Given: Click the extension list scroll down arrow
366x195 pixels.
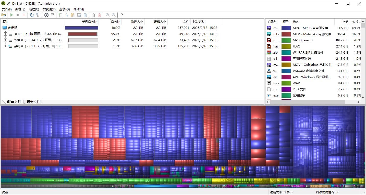Looking at the screenshot, I should 363,97.
